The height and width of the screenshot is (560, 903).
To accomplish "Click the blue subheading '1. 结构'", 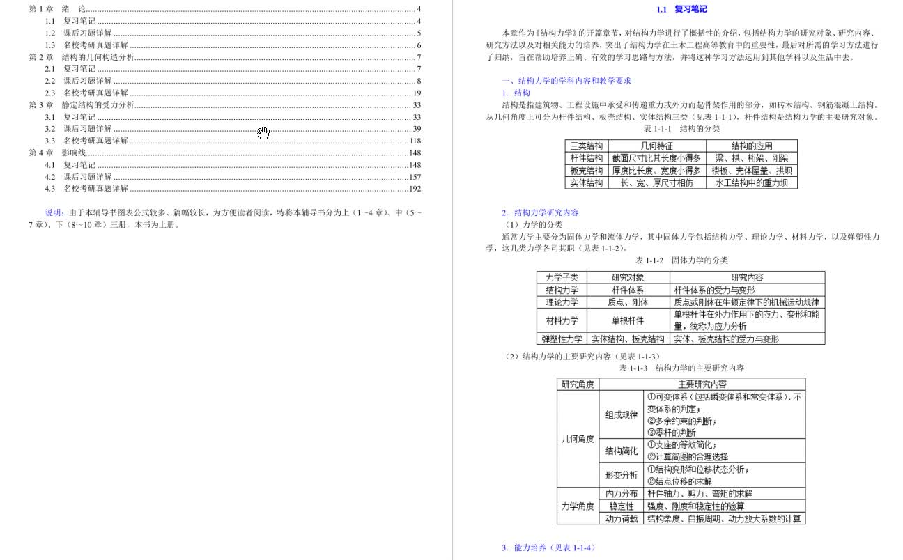I will pyautogui.click(x=516, y=93).
